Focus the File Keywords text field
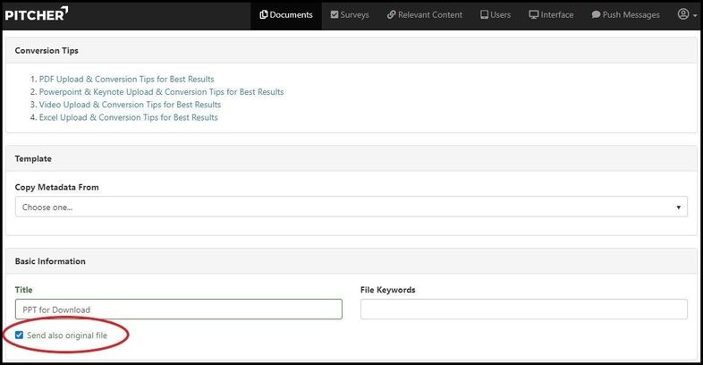703x365 pixels. click(523, 310)
